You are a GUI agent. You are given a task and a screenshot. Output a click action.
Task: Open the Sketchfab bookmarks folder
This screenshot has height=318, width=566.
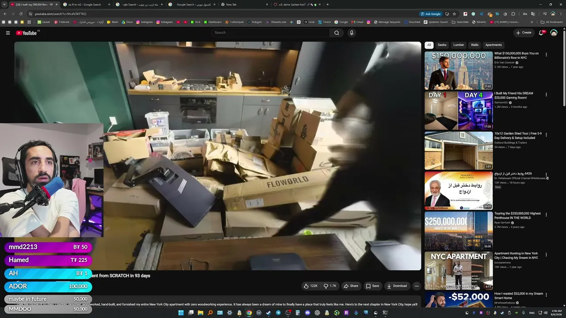(x=460, y=22)
